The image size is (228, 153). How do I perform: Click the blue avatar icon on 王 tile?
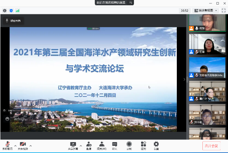tap(192, 52)
